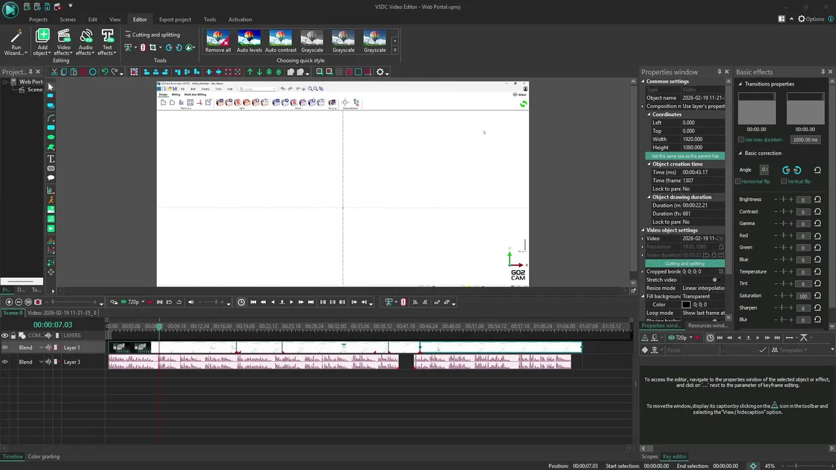Toggle the Use max duration checkbox
Viewport: 836px width, 470px height.
click(x=741, y=140)
